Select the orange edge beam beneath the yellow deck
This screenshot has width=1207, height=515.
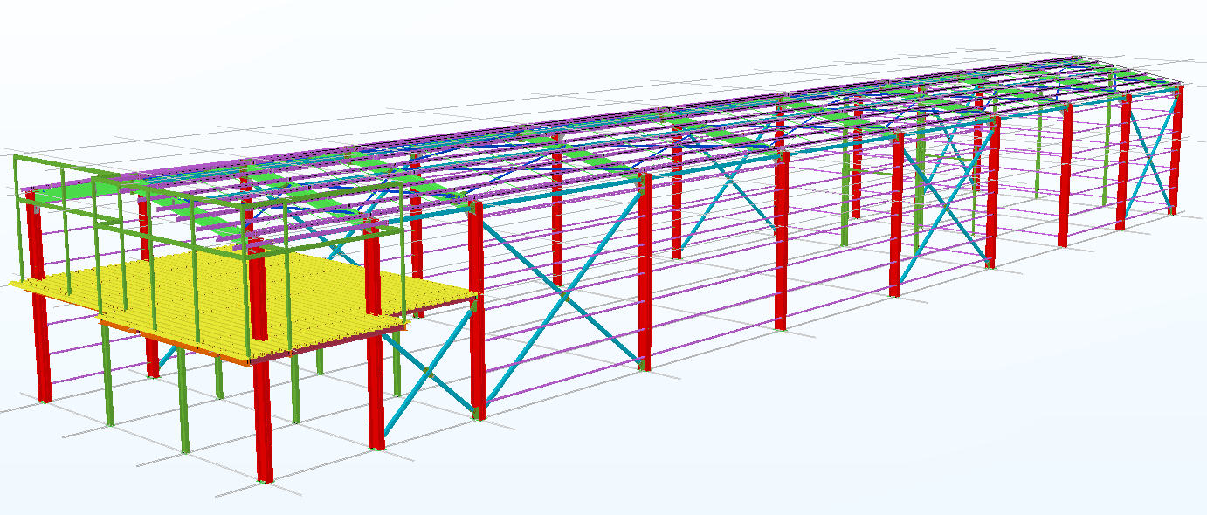click(175, 341)
